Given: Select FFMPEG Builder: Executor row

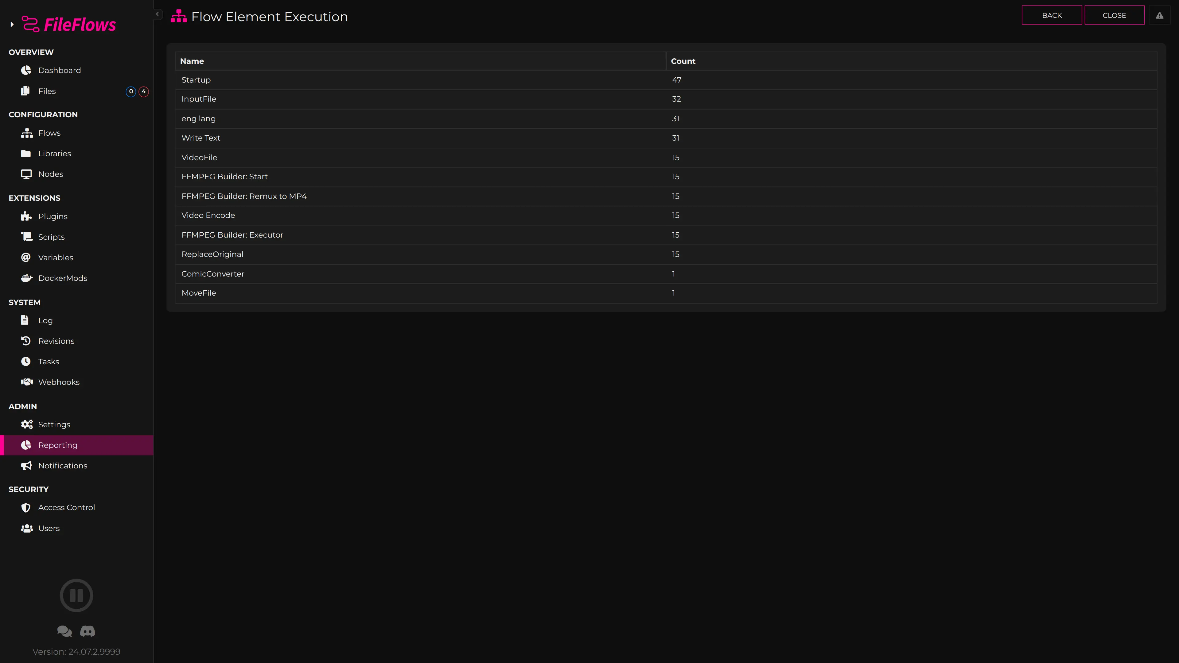Looking at the screenshot, I should pos(666,235).
